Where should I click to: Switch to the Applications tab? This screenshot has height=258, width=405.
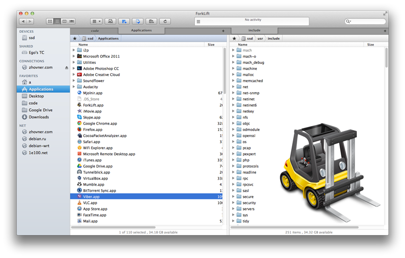141,30
